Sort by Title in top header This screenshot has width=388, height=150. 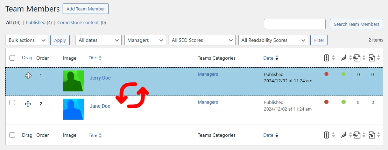(x=93, y=58)
